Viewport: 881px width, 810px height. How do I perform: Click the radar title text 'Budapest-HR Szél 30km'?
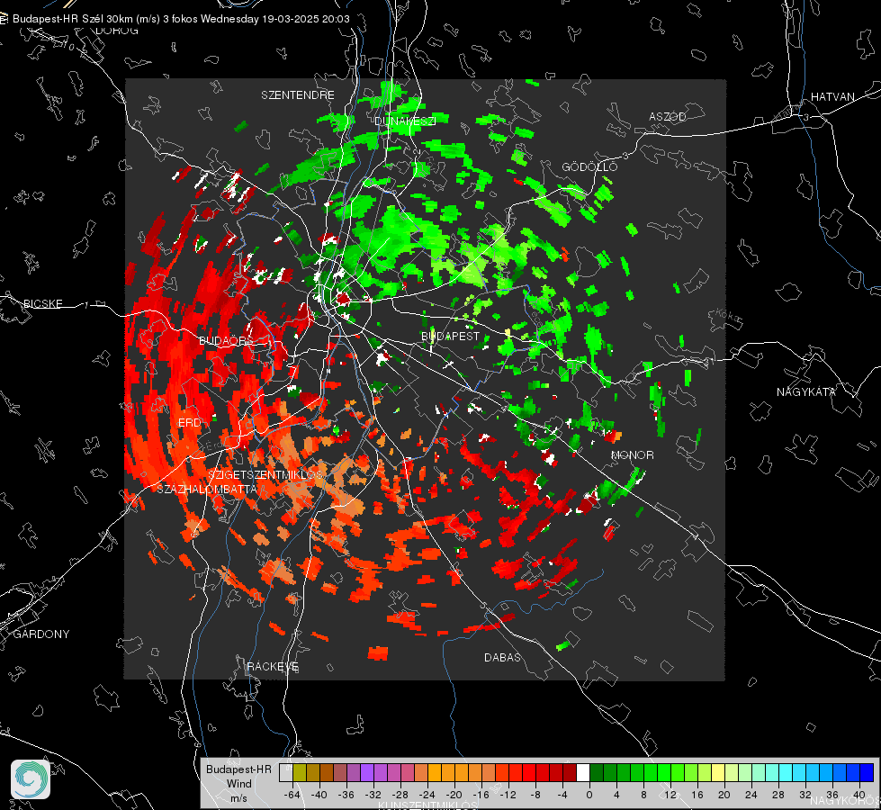73,19
